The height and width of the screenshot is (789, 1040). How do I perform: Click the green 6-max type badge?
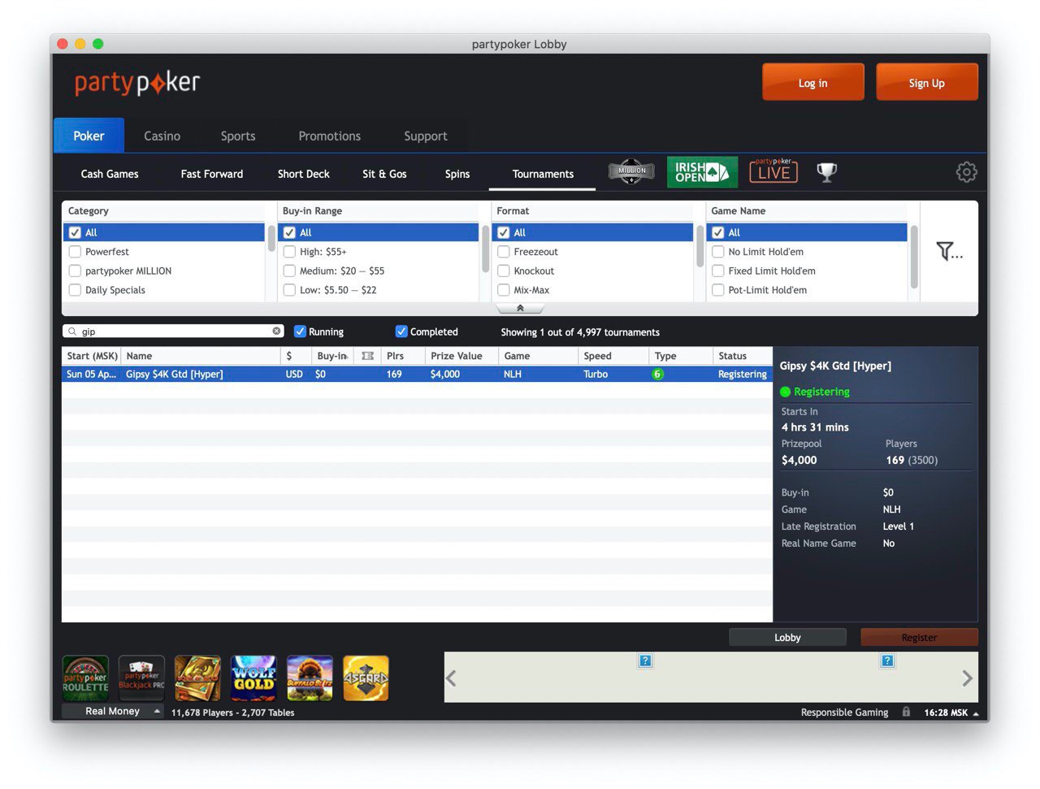point(657,375)
